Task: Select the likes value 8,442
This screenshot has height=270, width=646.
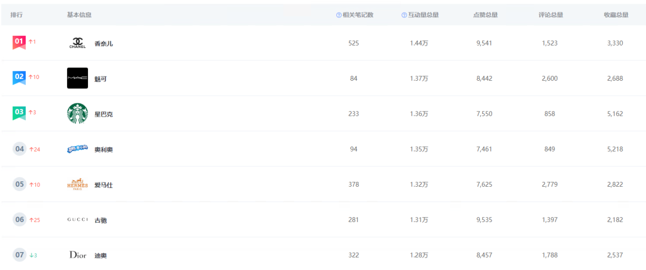Action: (484, 78)
